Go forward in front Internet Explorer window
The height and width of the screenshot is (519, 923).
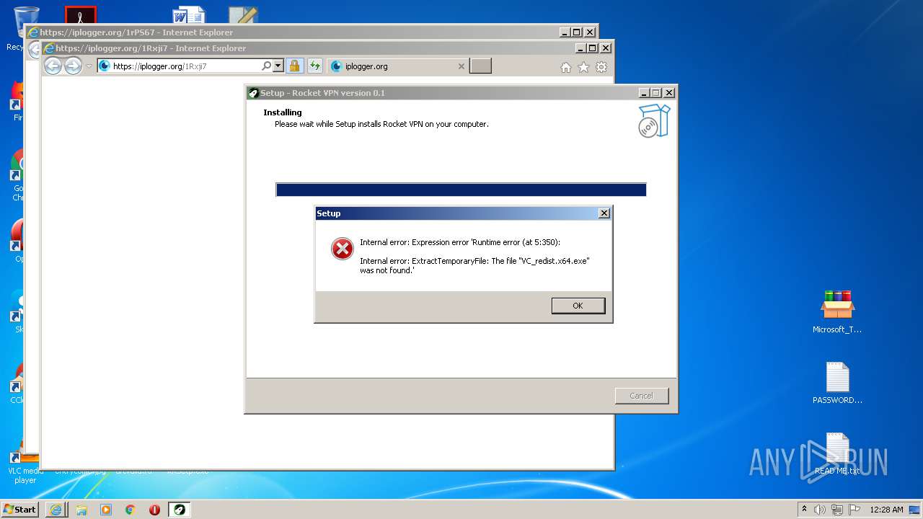[x=73, y=66]
